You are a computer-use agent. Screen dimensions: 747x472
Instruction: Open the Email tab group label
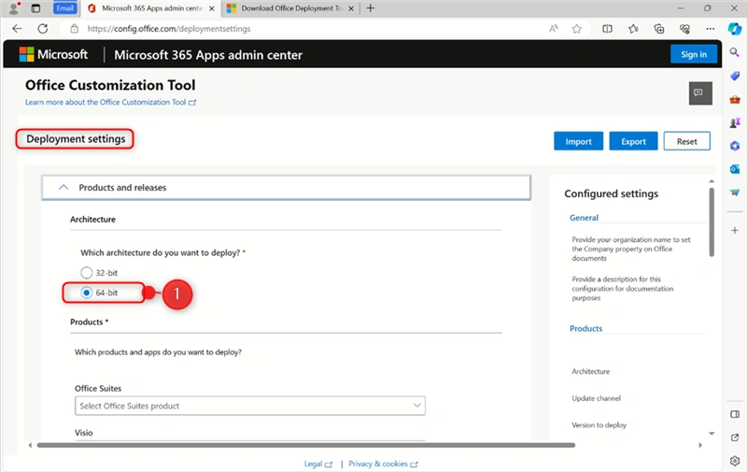[x=64, y=8]
